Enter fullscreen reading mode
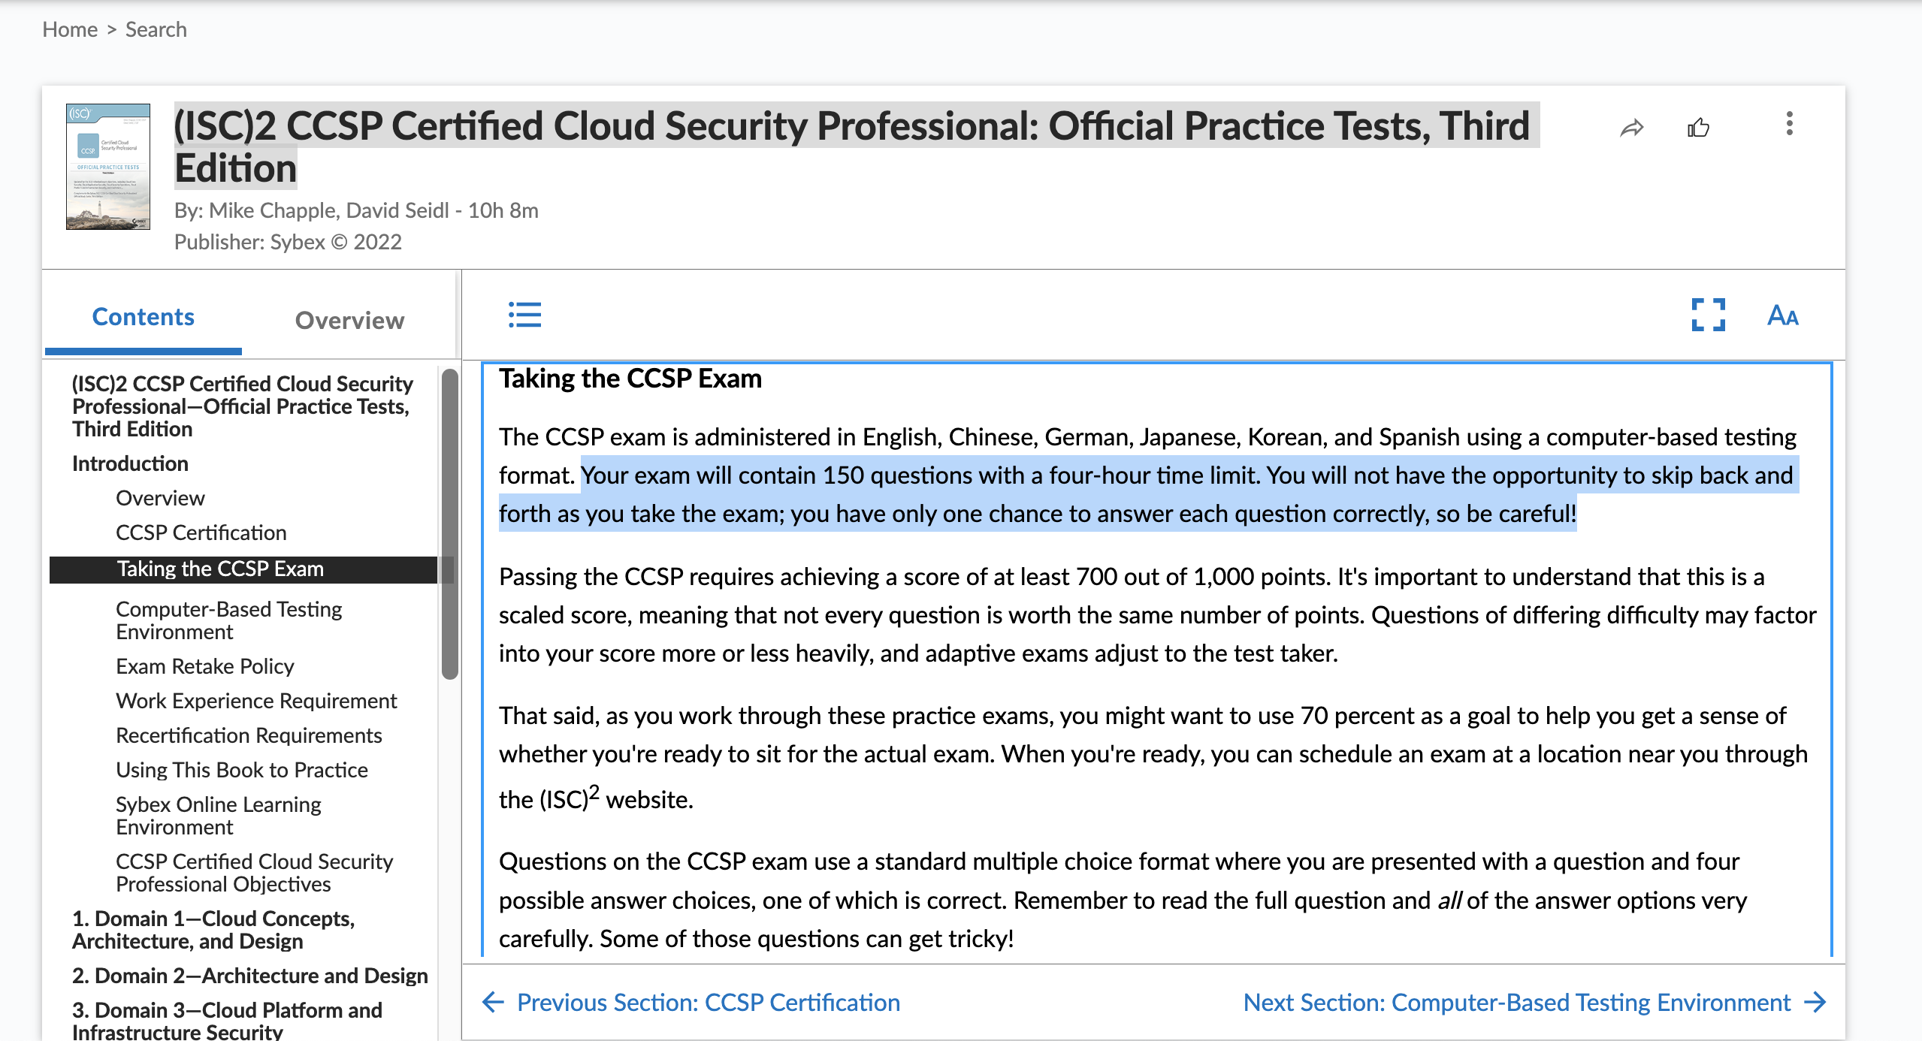This screenshot has width=1922, height=1041. pos(1708,315)
